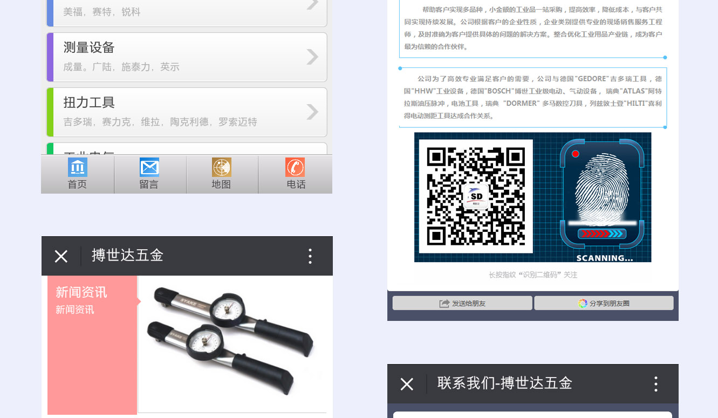The width and height of the screenshot is (718, 418).
Task: Open three-dot menu in 联系我们 header
Action: 655,384
